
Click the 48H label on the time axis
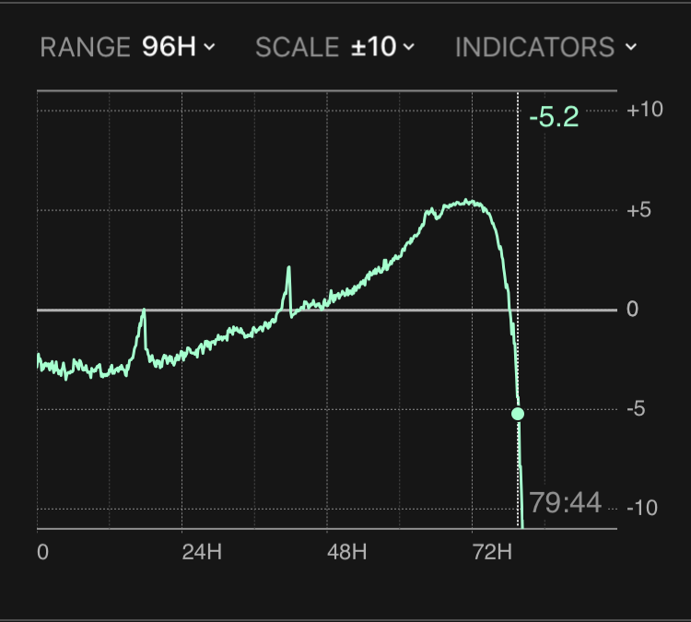(x=346, y=553)
